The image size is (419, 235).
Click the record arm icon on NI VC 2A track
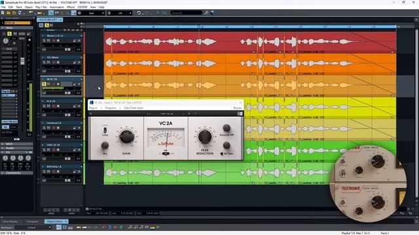(54, 84)
